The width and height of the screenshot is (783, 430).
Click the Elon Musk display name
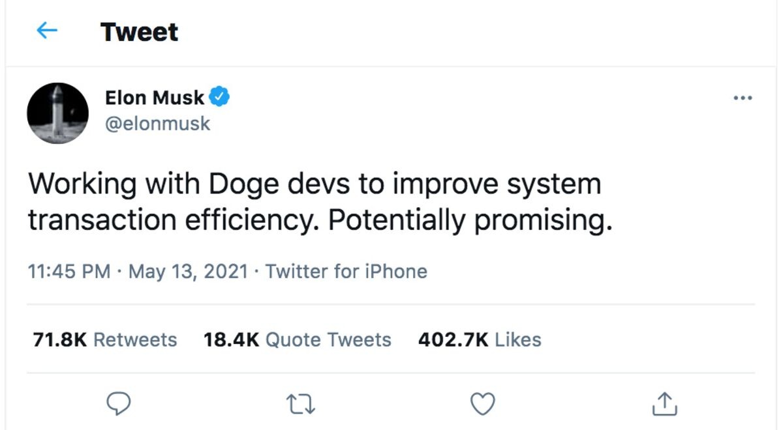(x=155, y=98)
